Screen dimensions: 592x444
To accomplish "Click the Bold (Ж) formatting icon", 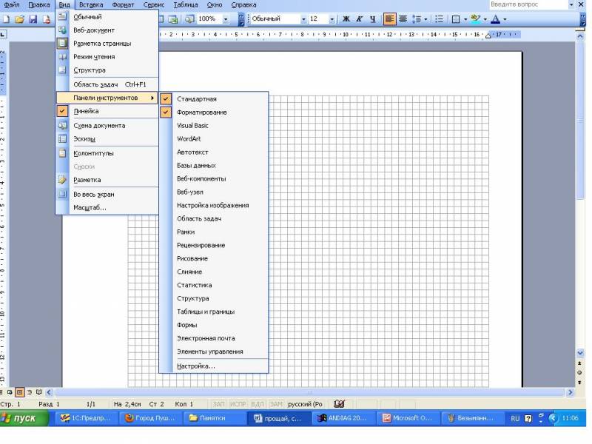I will pos(346,18).
